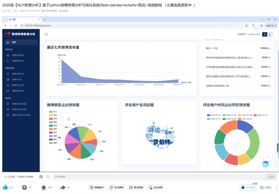The width and height of the screenshot is (279, 194).
Task: Toggle the 游戏 legend entry
Action: 53,132
